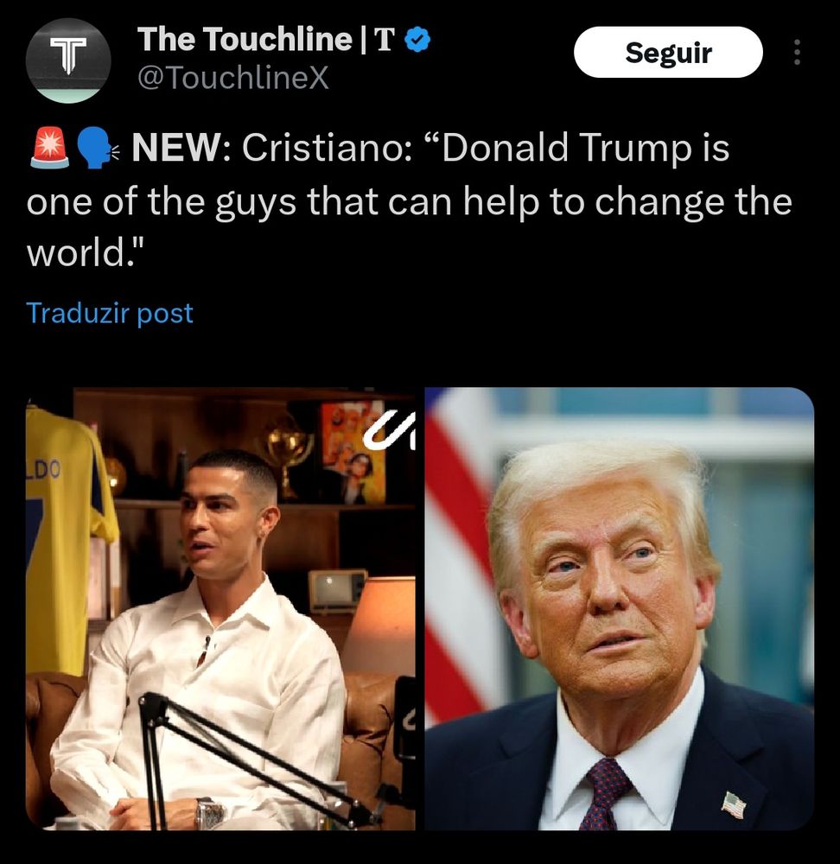
Task: Click the blue verified badge
Action: coord(417,40)
